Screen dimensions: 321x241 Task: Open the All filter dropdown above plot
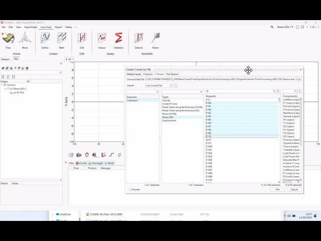(69, 59)
